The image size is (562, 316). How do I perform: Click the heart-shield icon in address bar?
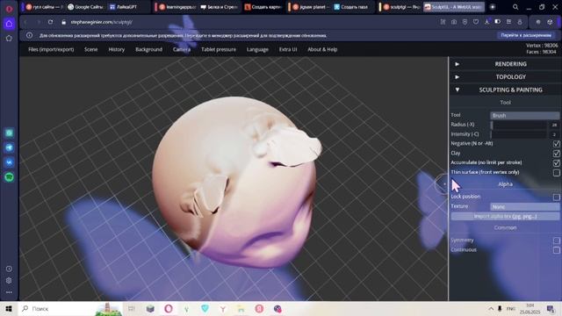476,22
